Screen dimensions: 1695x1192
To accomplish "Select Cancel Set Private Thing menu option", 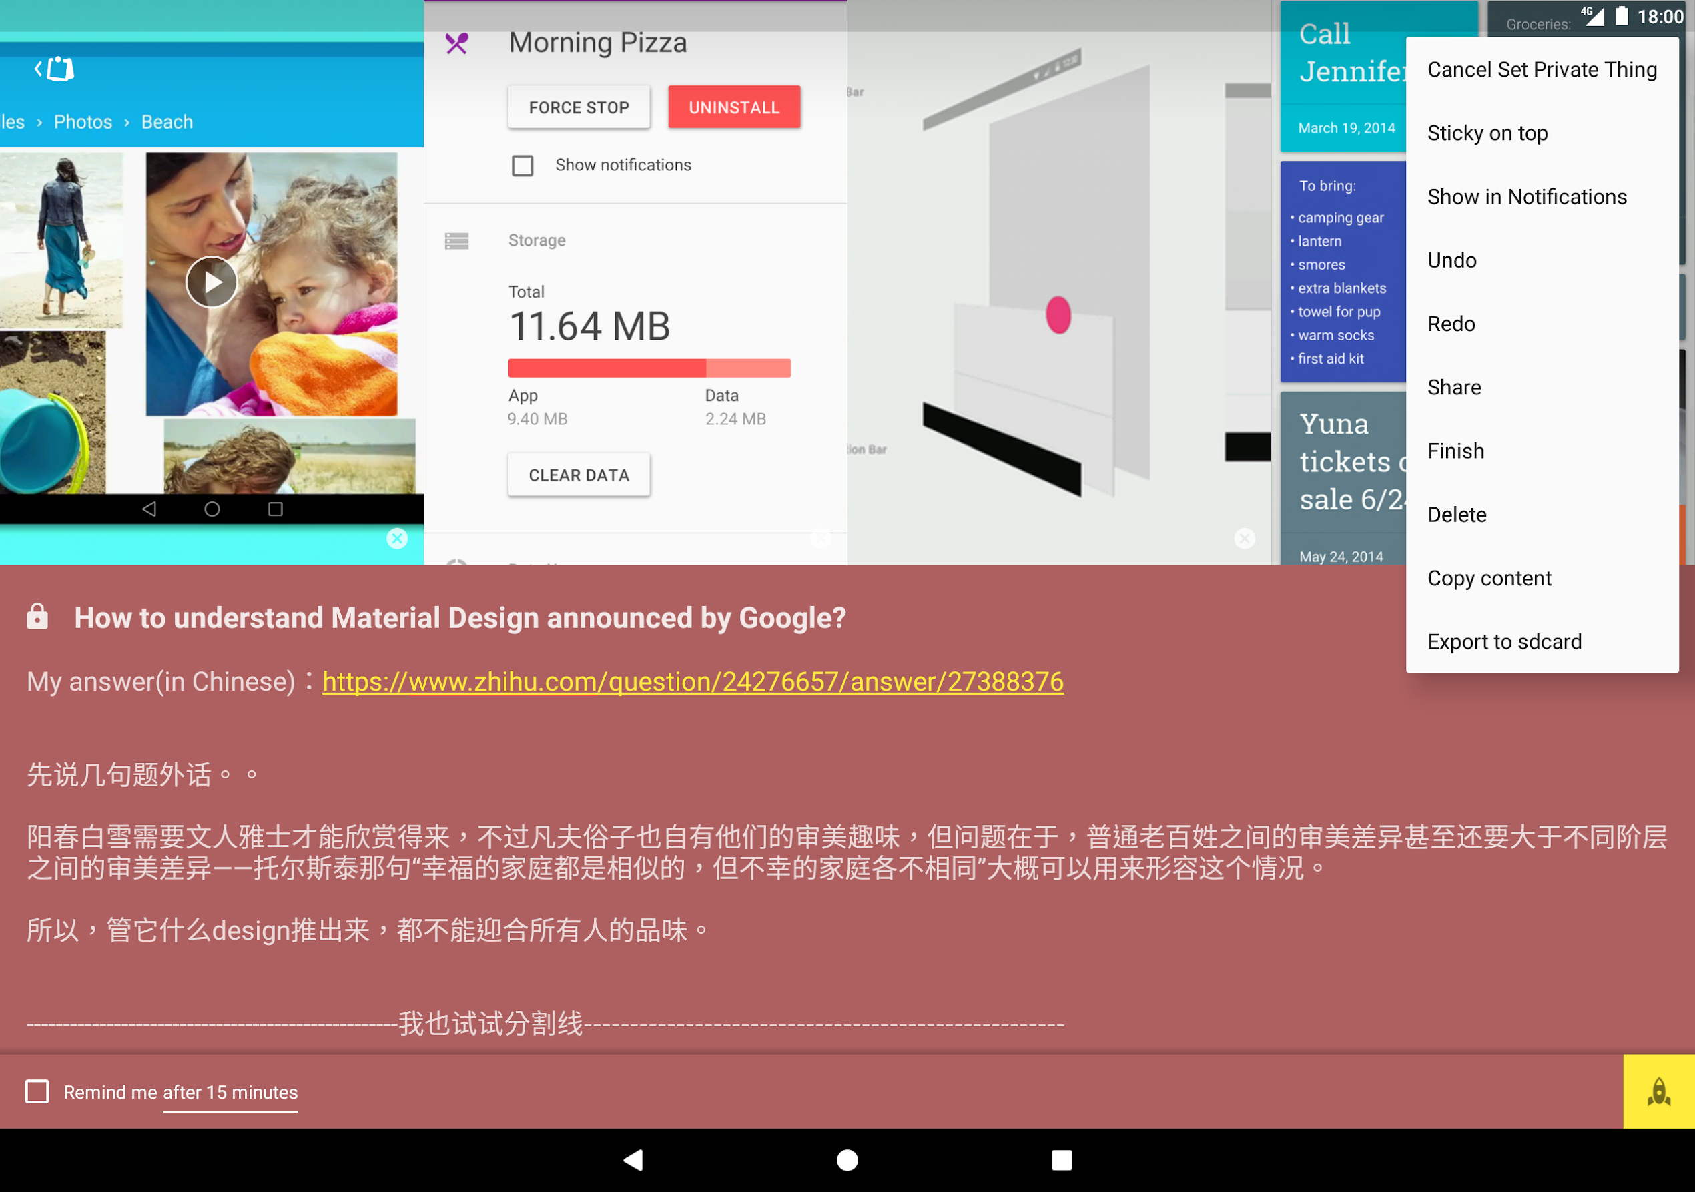I will click(x=1542, y=69).
